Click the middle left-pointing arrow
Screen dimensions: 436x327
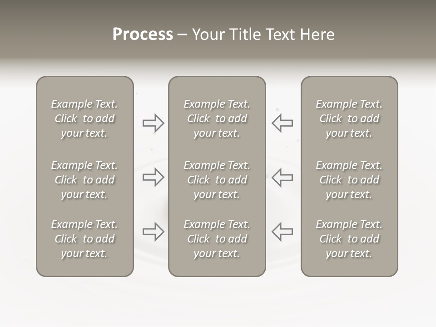click(x=282, y=177)
